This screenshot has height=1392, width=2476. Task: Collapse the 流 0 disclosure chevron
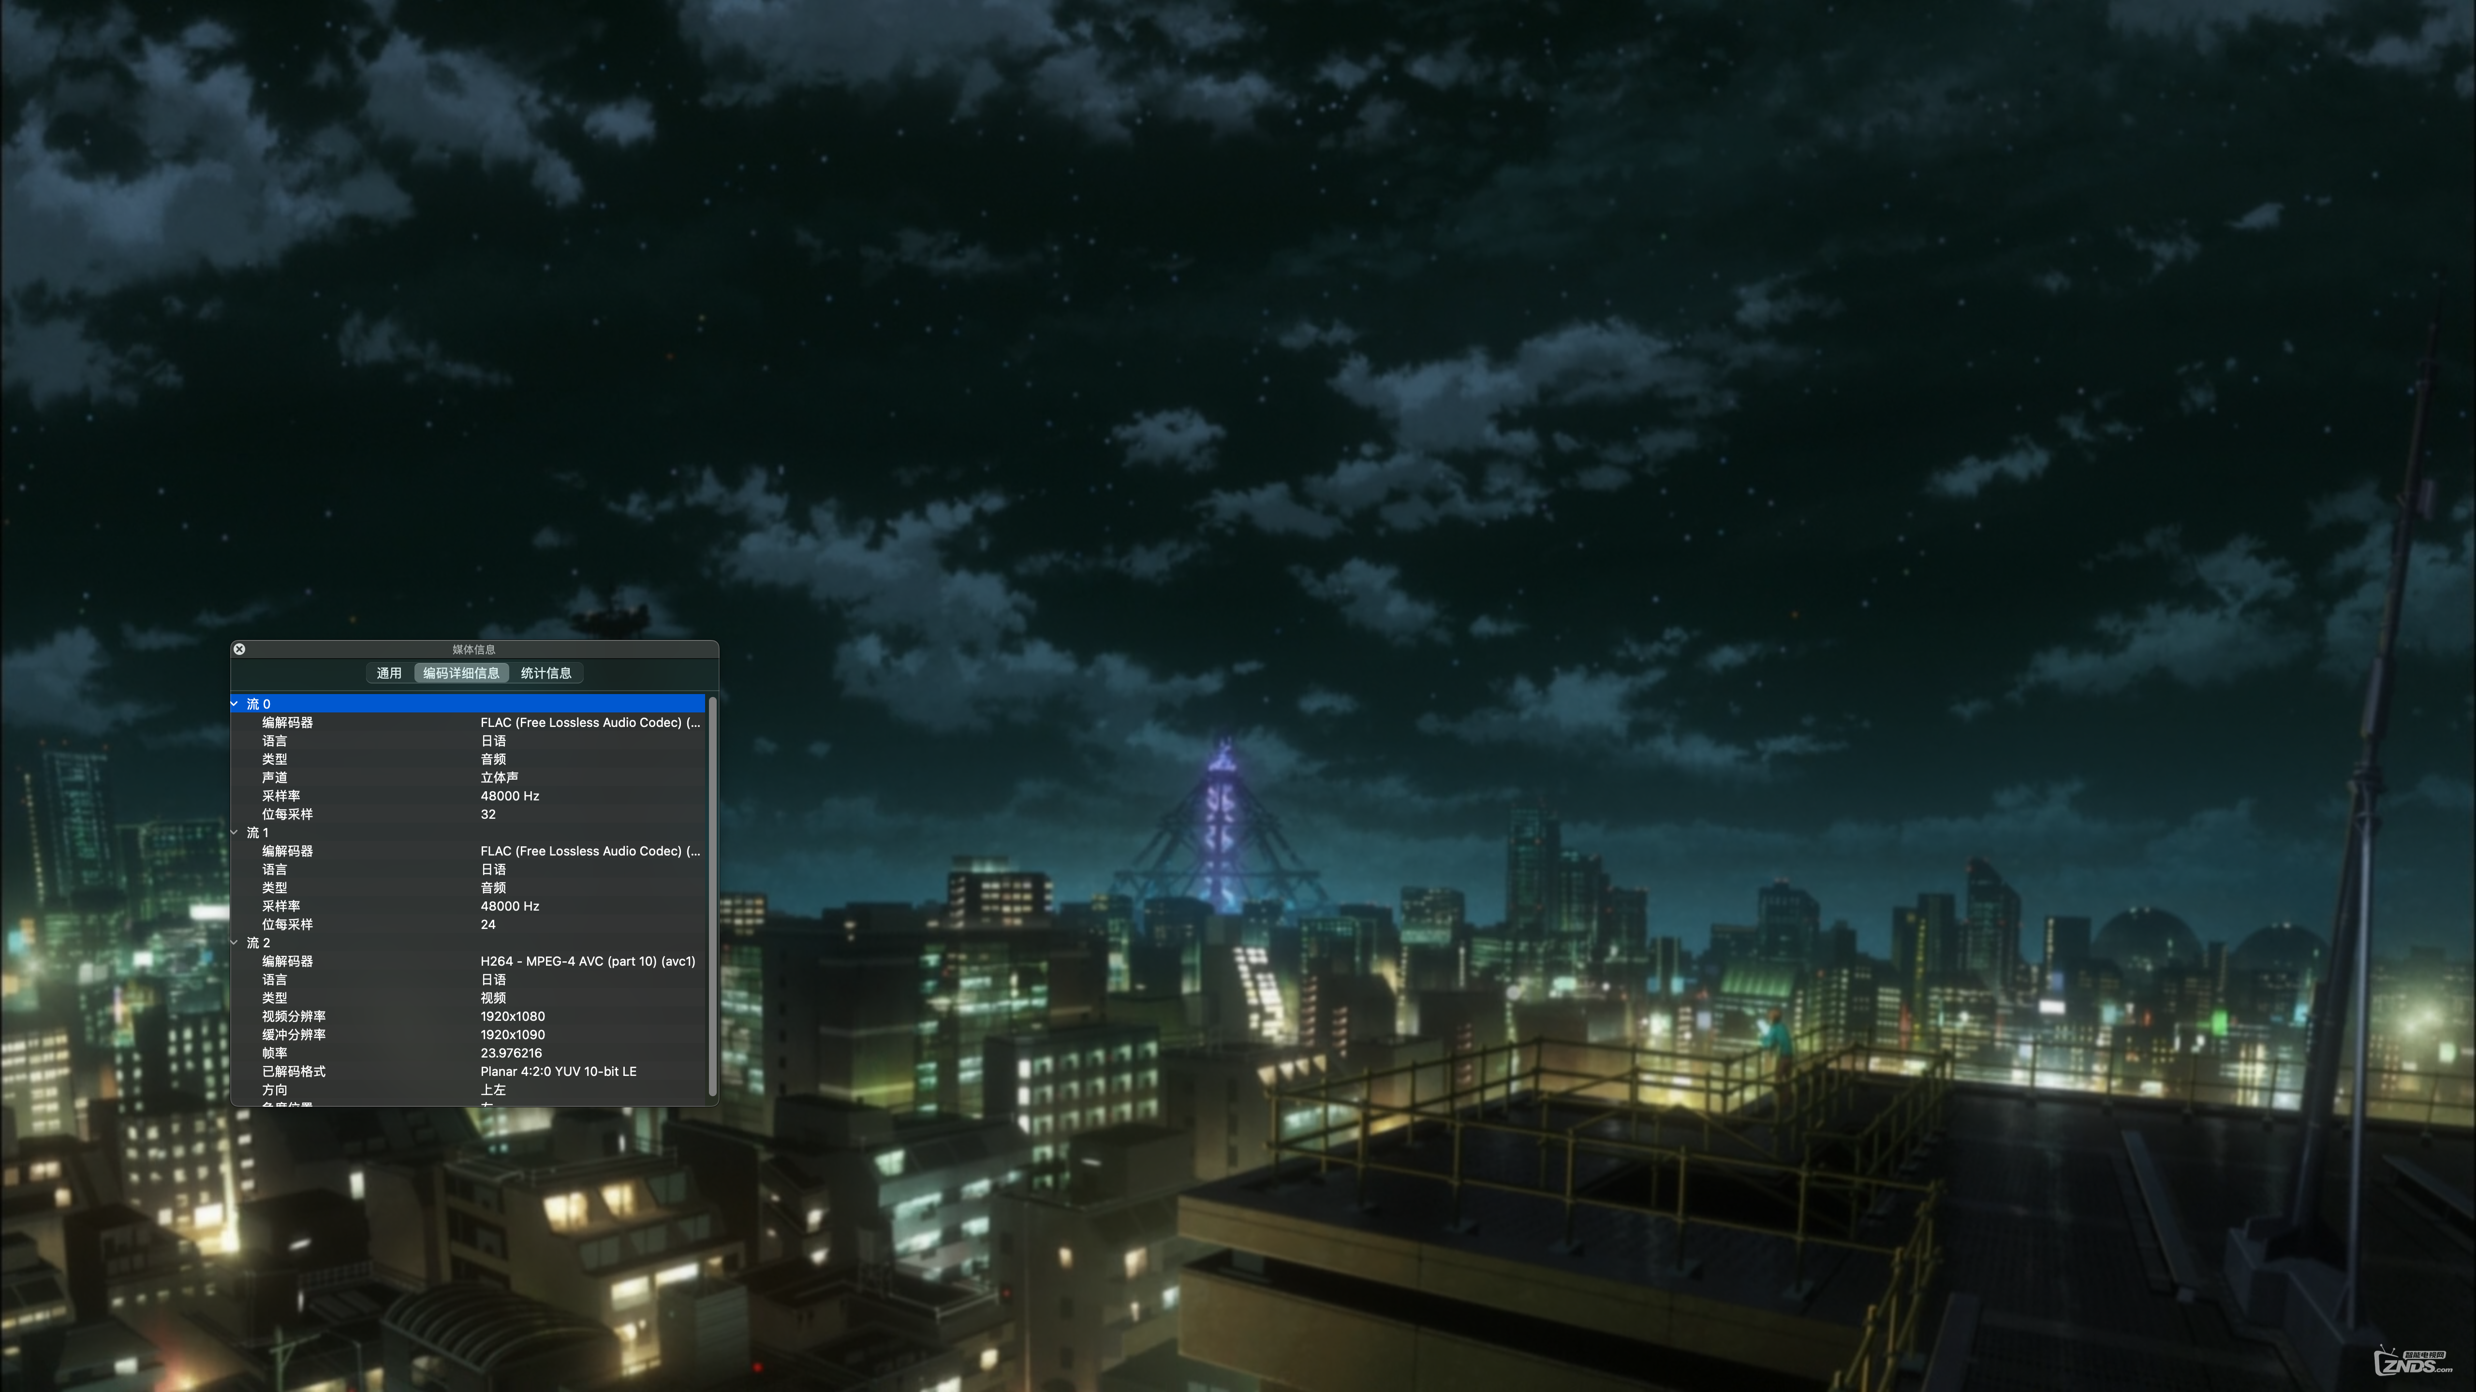pos(235,704)
